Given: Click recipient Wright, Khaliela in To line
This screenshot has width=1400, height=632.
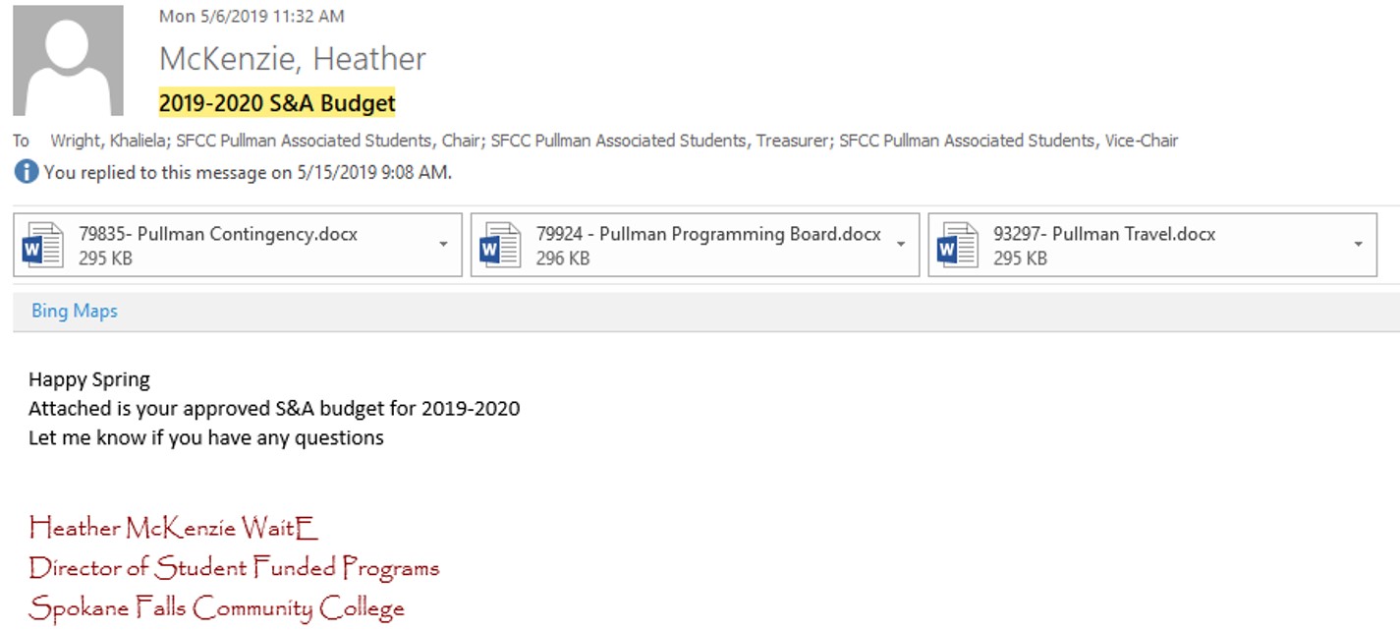Looking at the screenshot, I should tap(111, 141).
